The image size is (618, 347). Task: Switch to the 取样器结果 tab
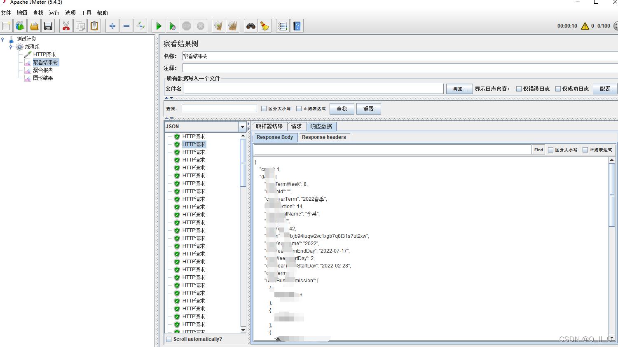tap(269, 127)
